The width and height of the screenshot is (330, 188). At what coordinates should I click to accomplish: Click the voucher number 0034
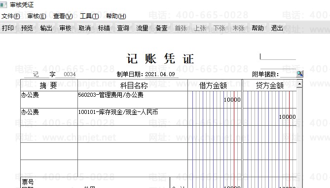click(70, 74)
